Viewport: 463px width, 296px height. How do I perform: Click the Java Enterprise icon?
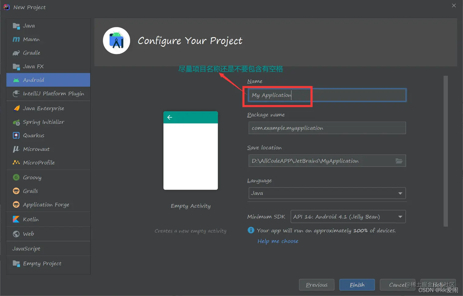(x=16, y=108)
